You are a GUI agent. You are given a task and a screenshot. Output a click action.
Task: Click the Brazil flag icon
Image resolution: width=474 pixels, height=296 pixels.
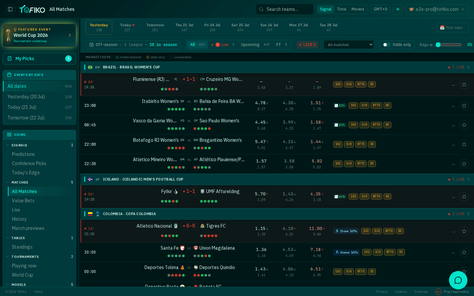pos(90,67)
